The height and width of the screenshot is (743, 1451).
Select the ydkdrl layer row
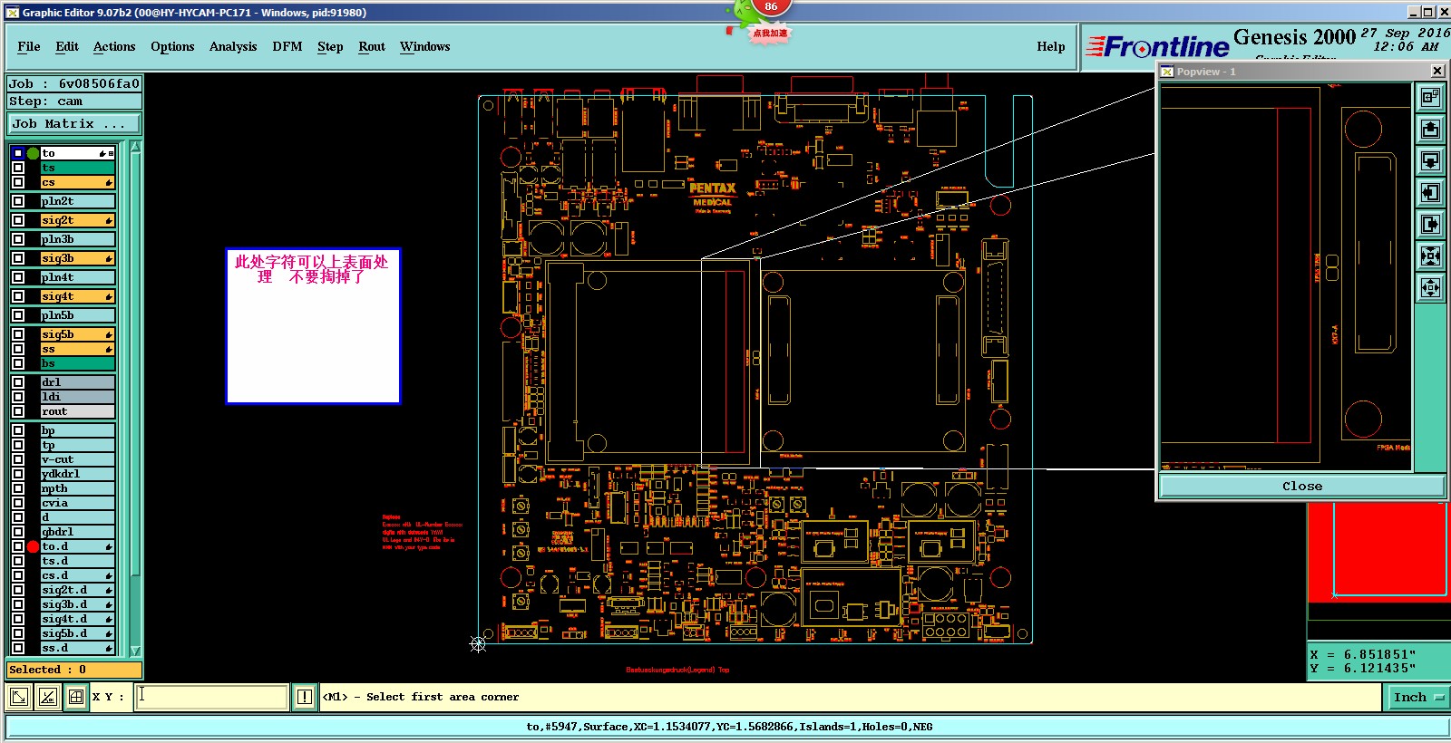pos(78,474)
